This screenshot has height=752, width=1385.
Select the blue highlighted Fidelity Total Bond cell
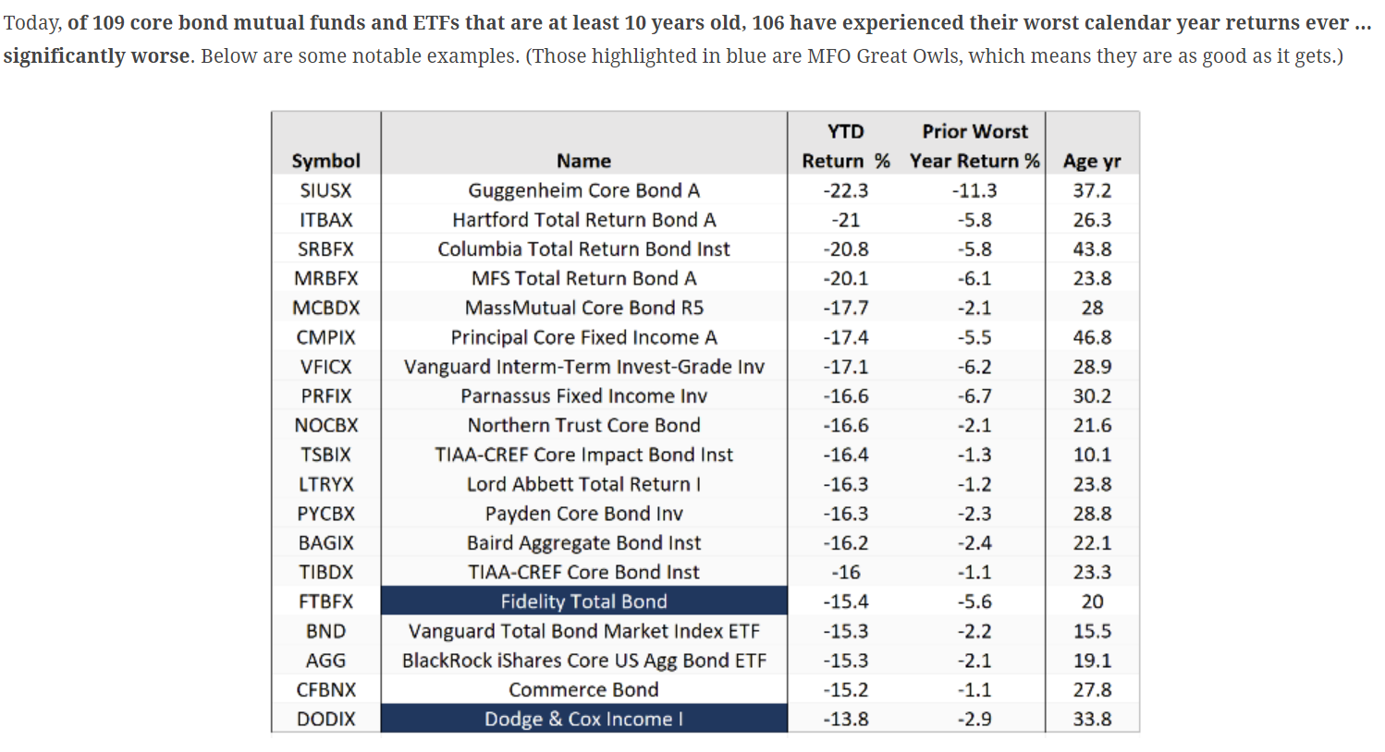pyautogui.click(x=583, y=601)
